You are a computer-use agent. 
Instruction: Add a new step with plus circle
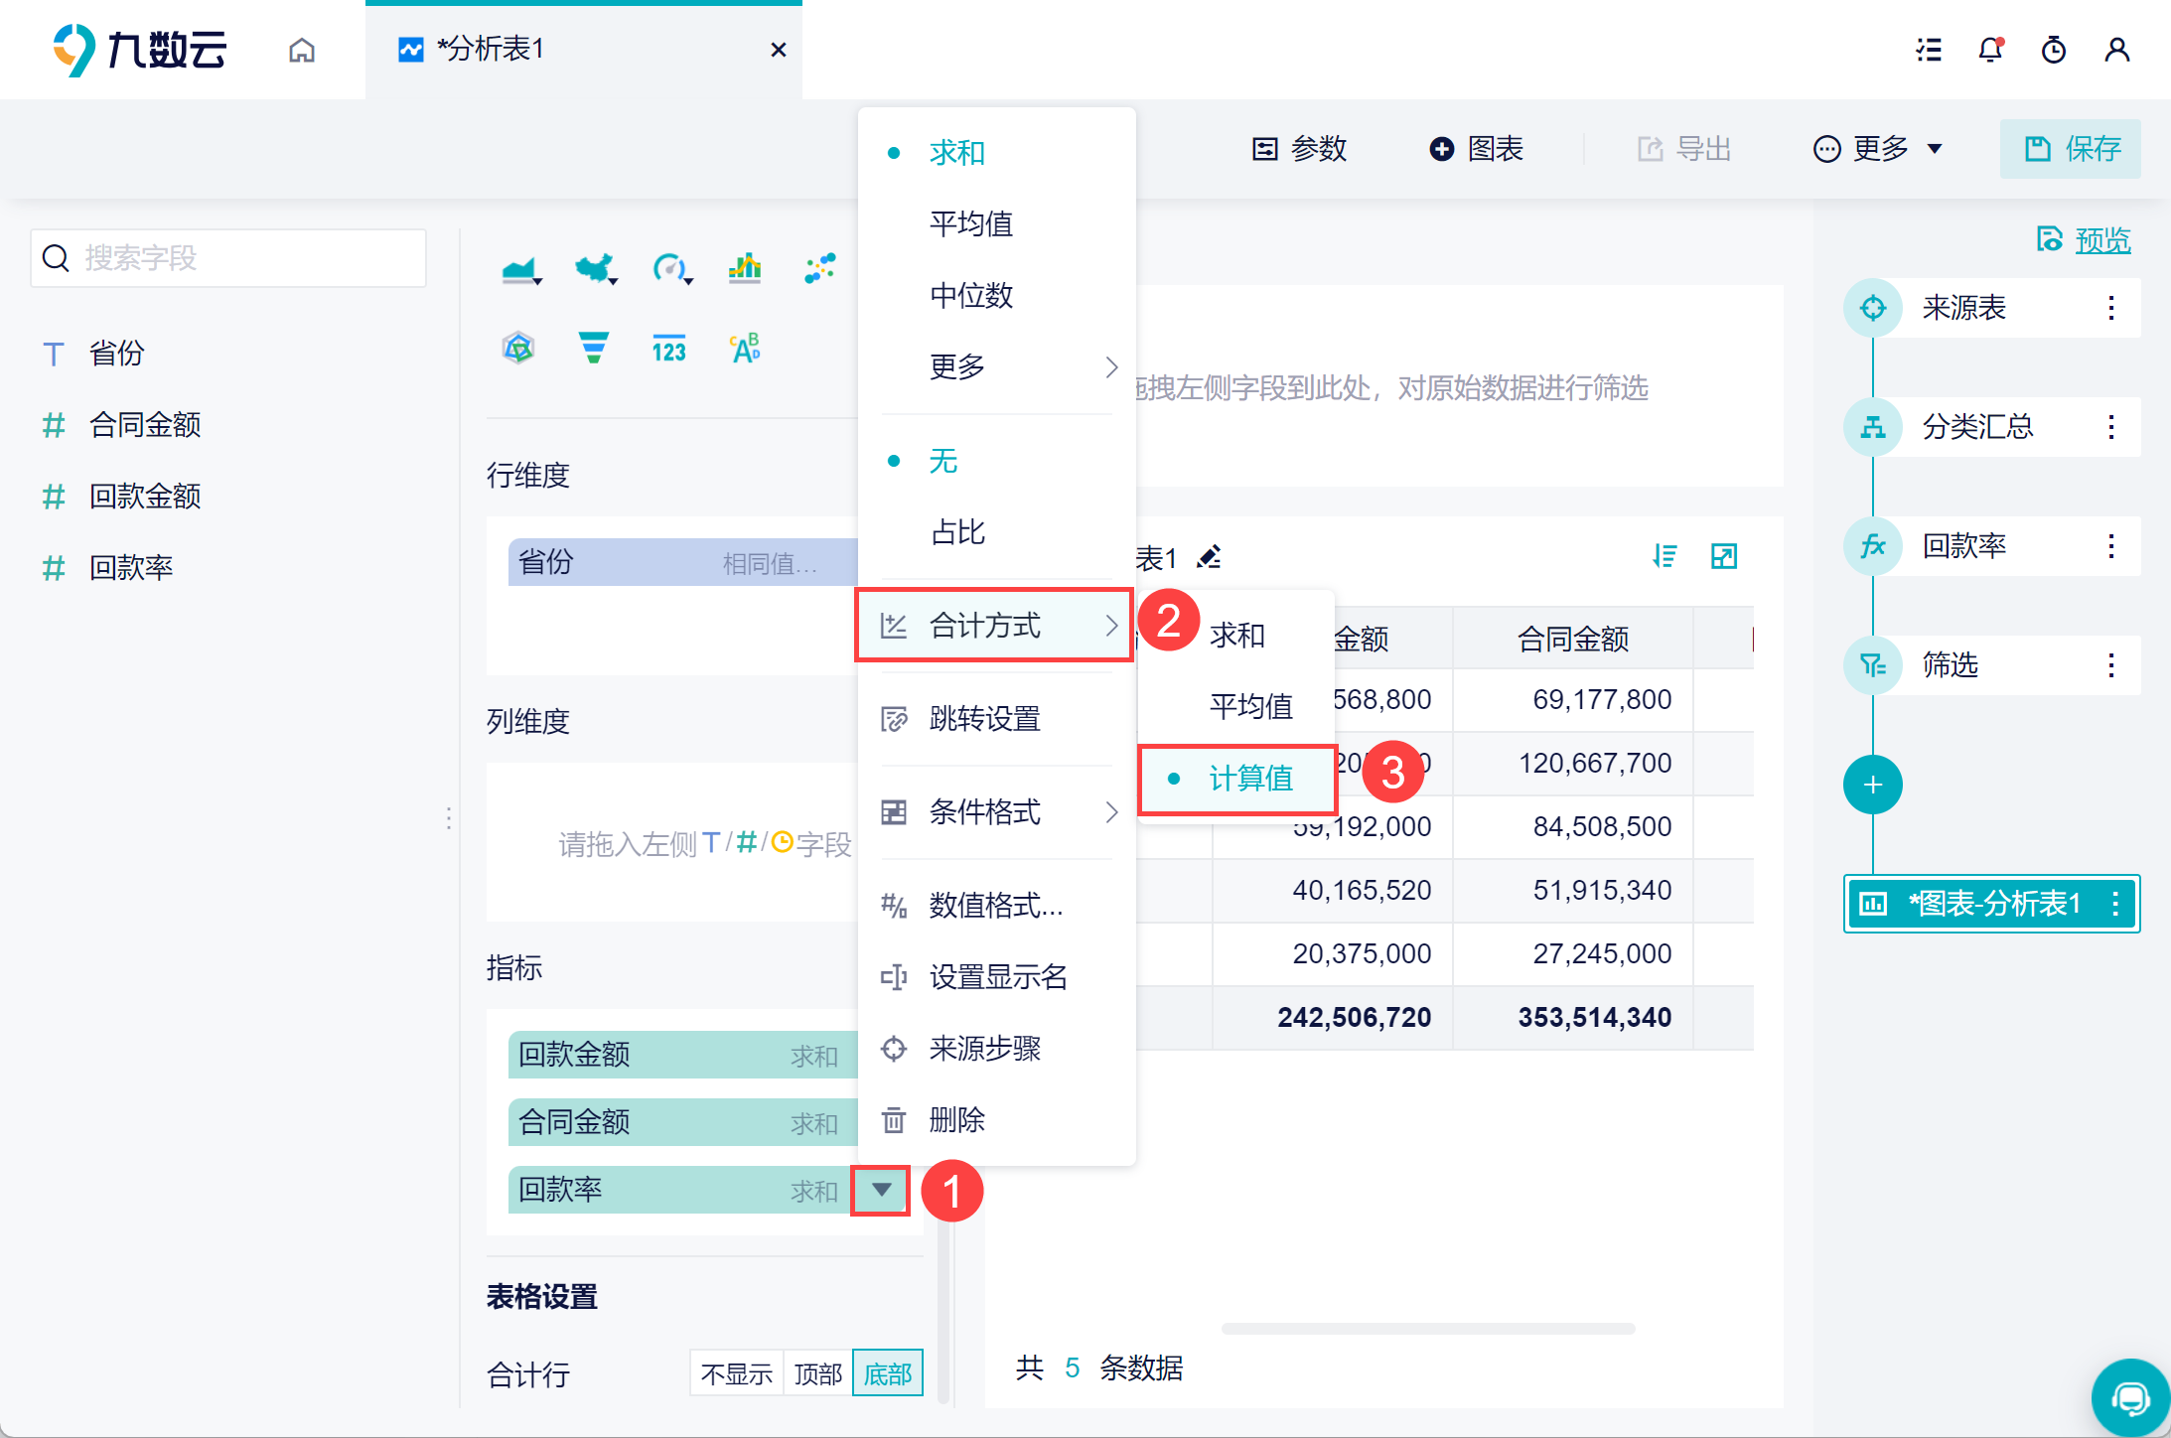click(1872, 785)
